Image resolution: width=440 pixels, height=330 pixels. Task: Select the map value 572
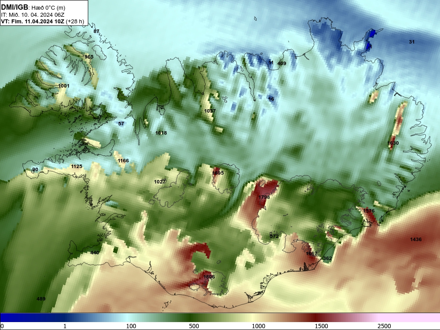(x=274, y=236)
